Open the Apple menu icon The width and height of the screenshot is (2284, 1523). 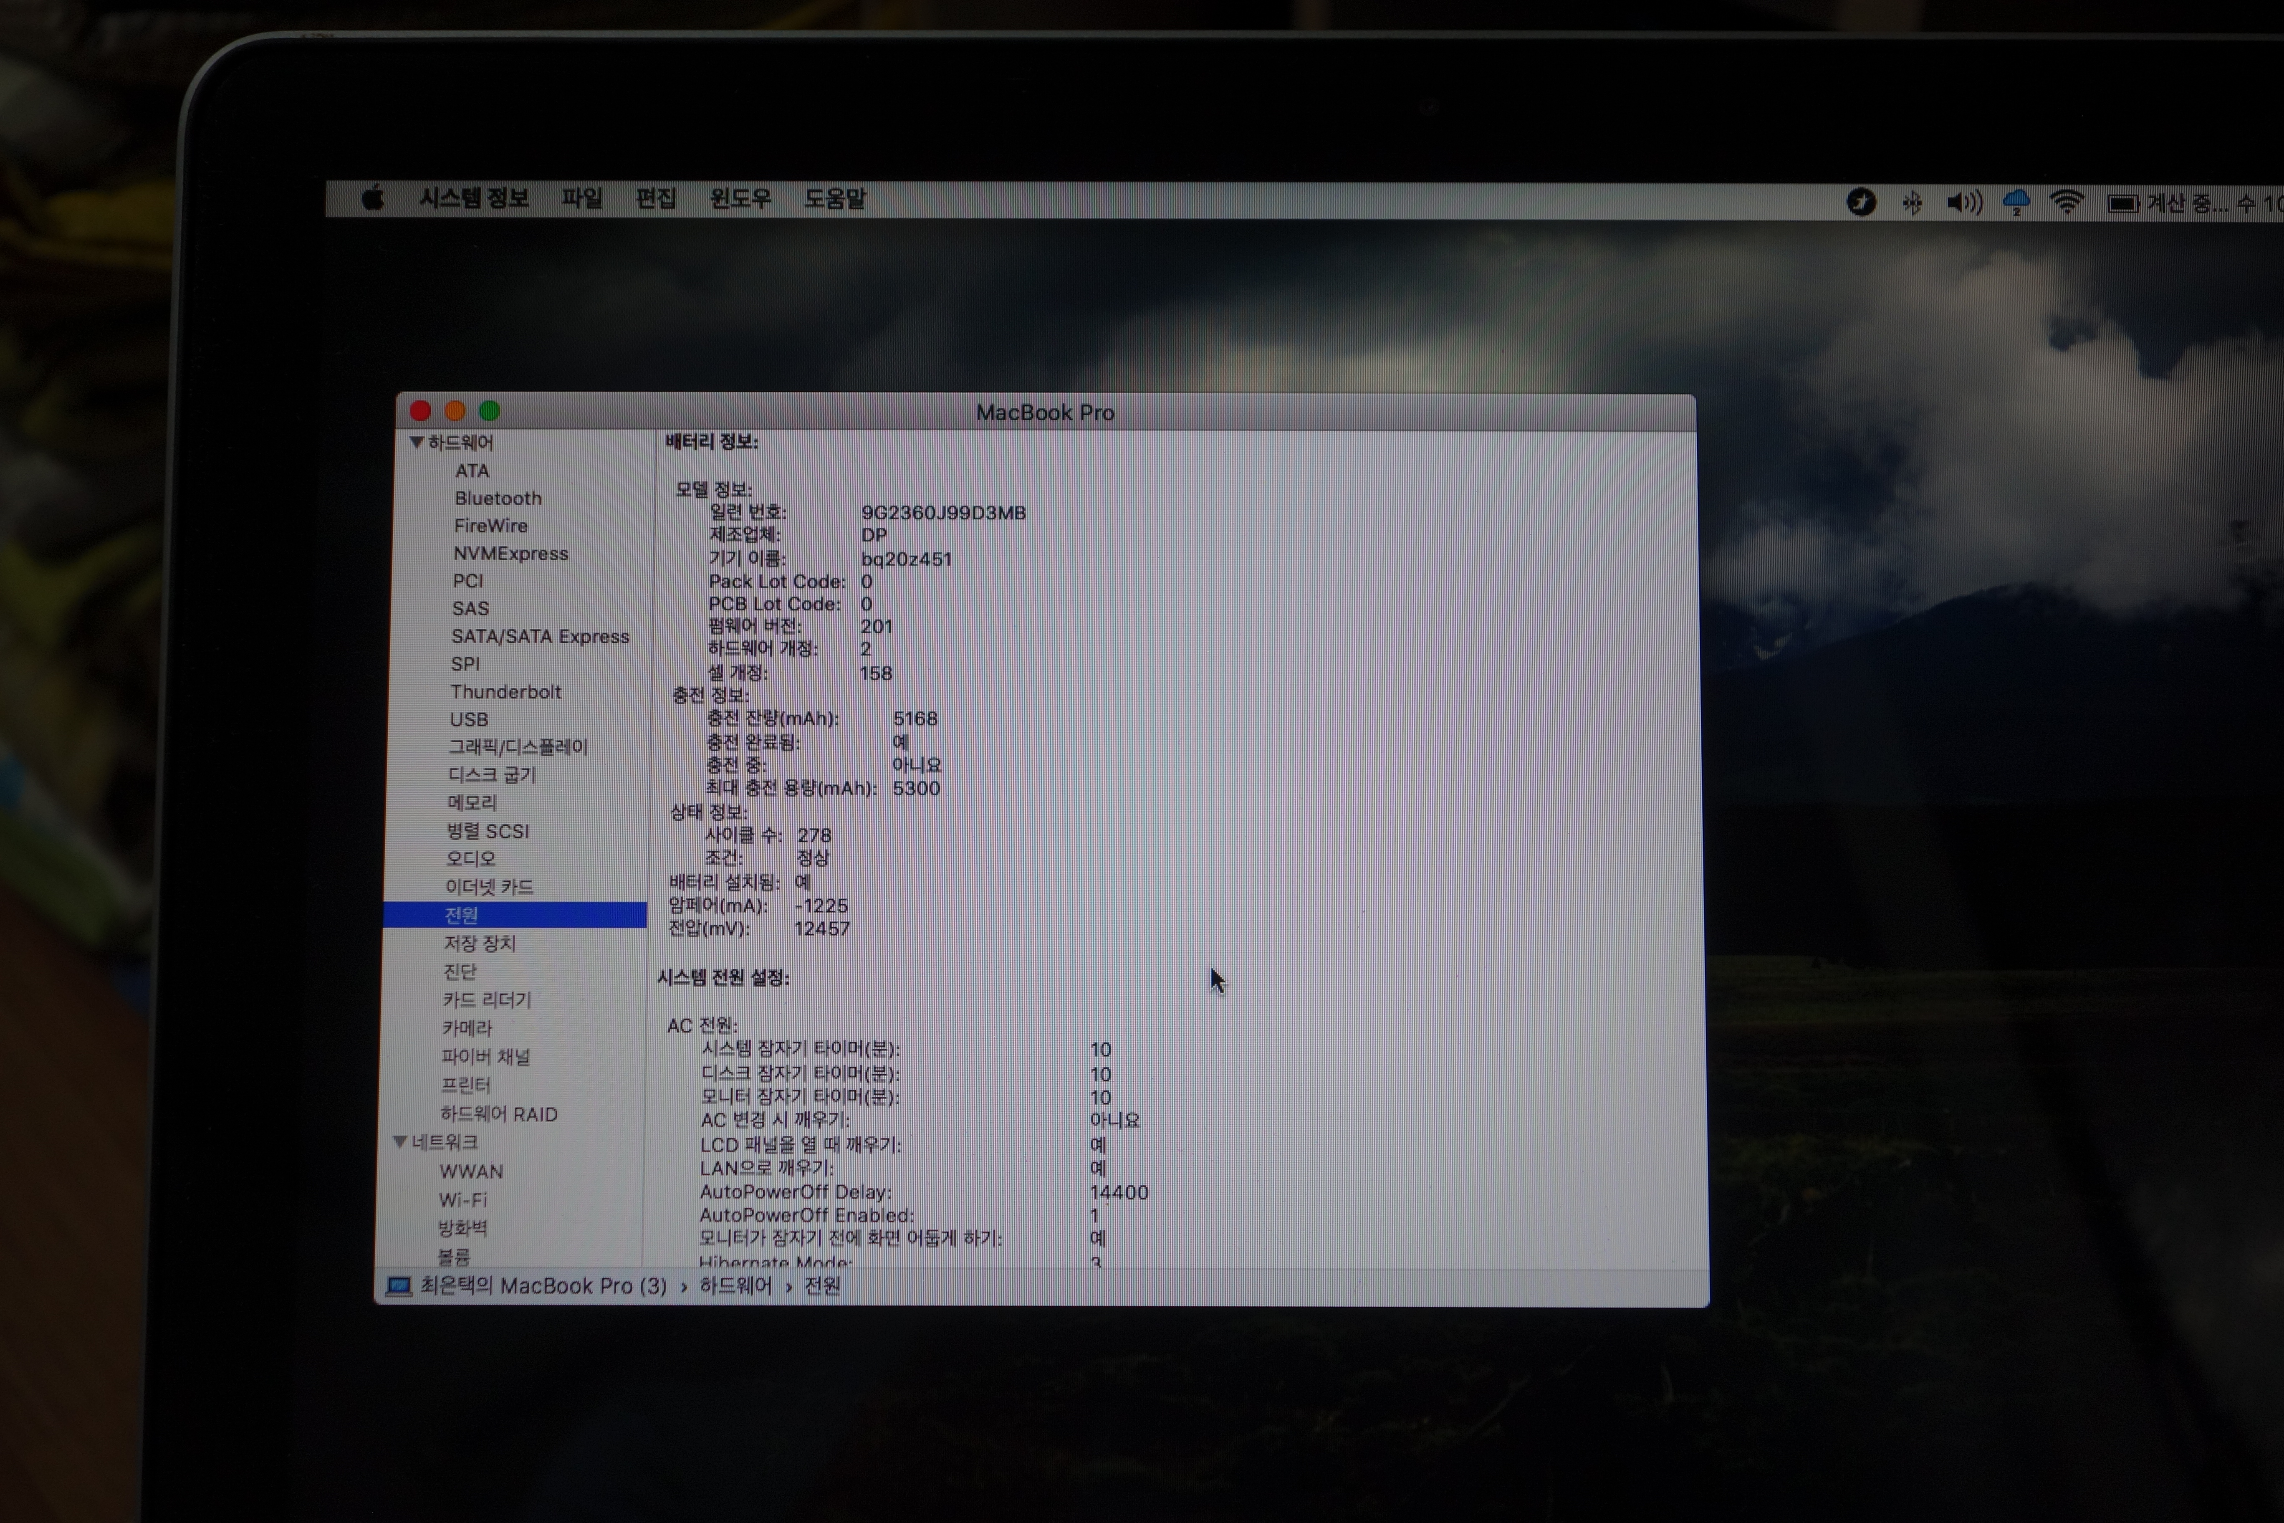coord(373,199)
